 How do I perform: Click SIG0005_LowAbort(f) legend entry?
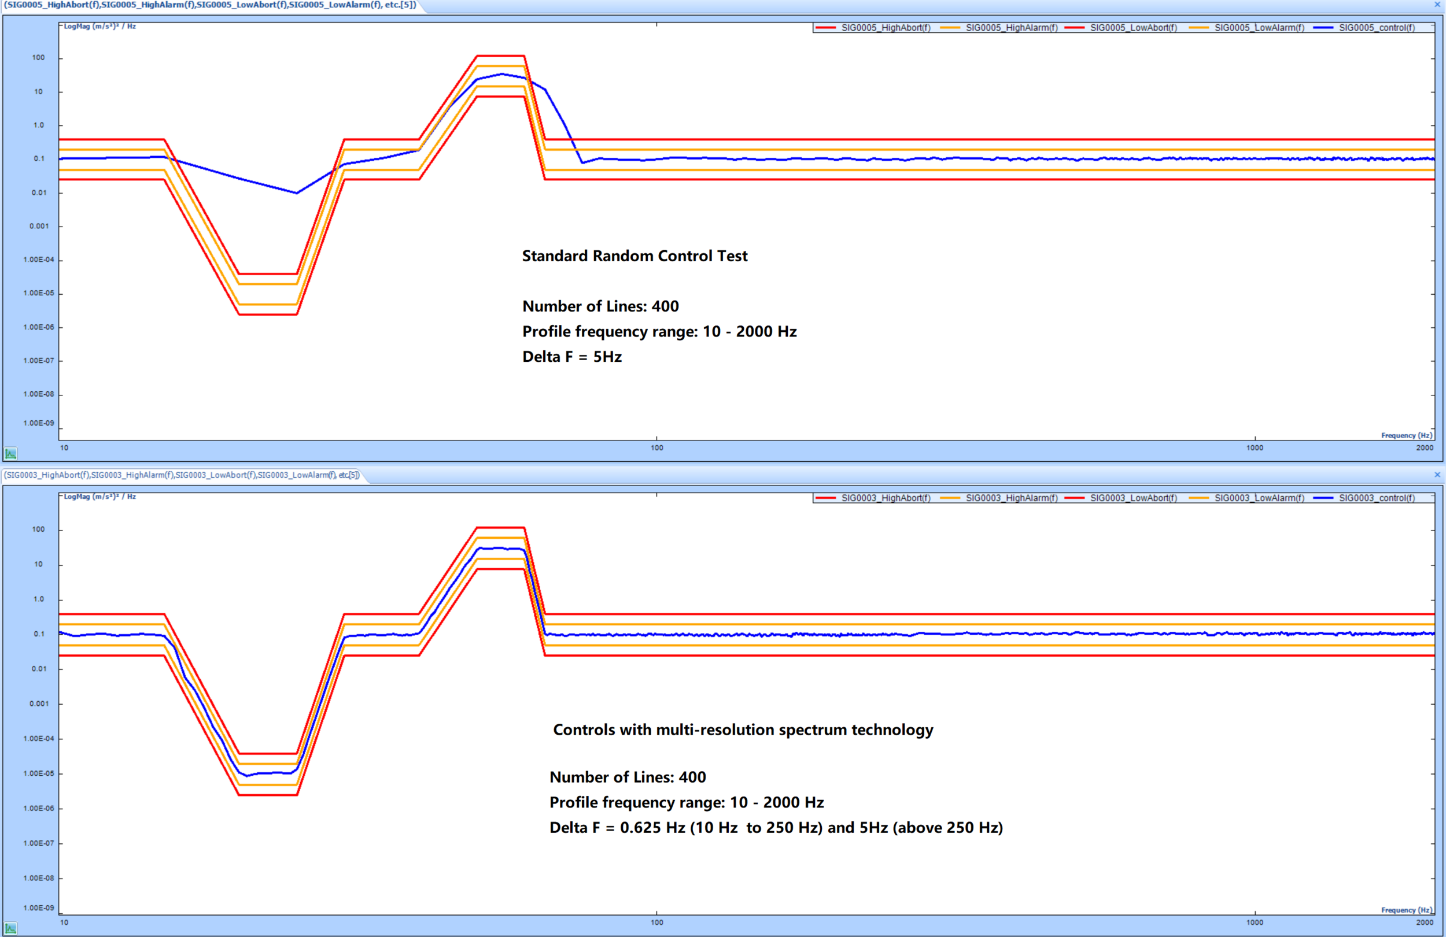coord(1133,28)
